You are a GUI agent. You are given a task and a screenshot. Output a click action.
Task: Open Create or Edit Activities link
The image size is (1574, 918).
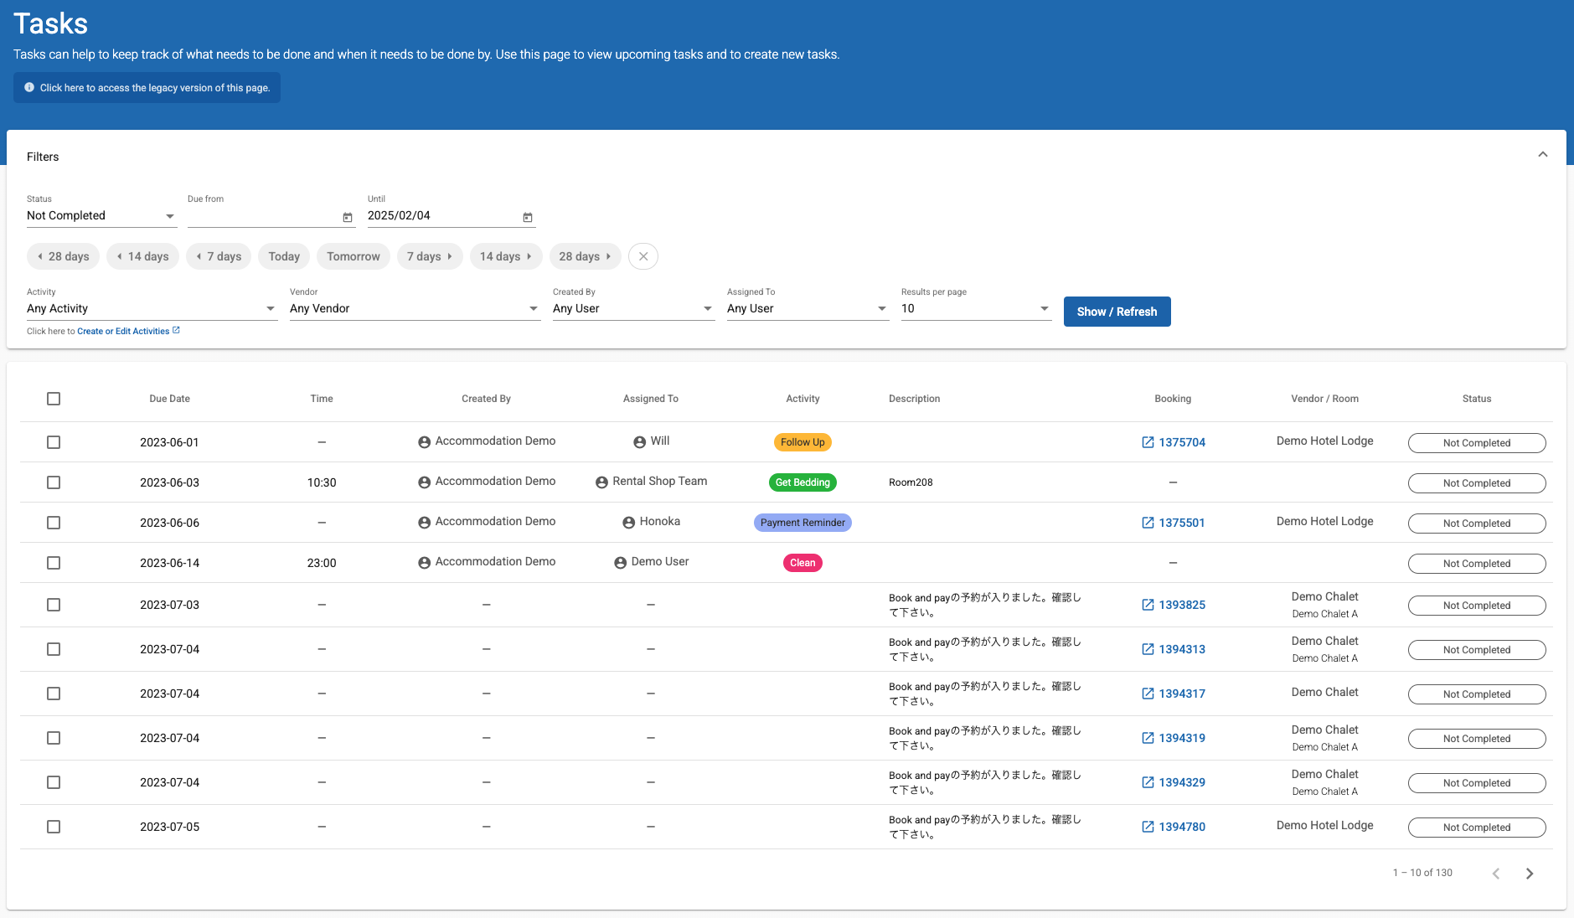pyautogui.click(x=123, y=332)
